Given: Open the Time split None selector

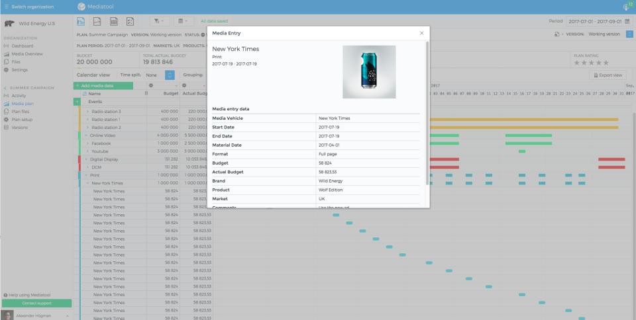Looking at the screenshot, I should click(151, 75).
